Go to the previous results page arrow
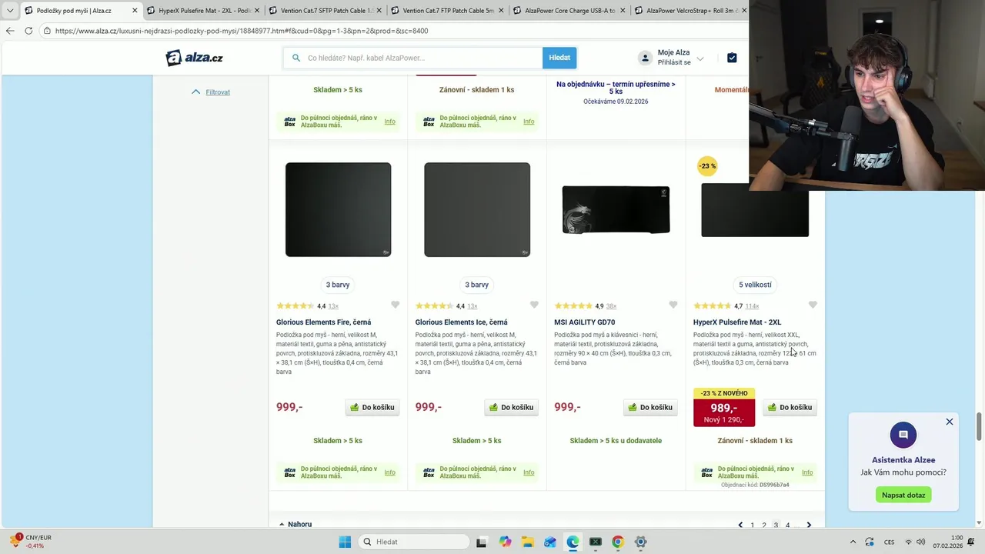 [740, 525]
